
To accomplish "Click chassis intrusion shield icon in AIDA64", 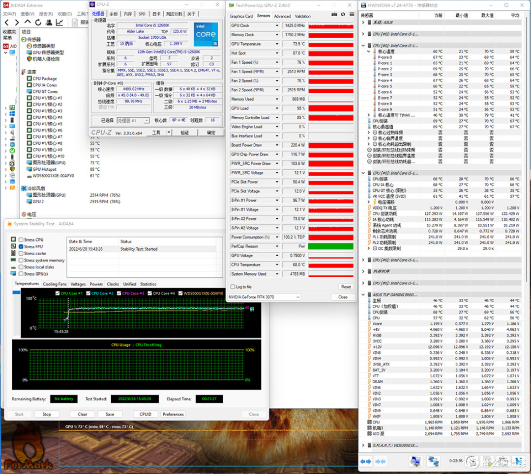I will 29,59.
